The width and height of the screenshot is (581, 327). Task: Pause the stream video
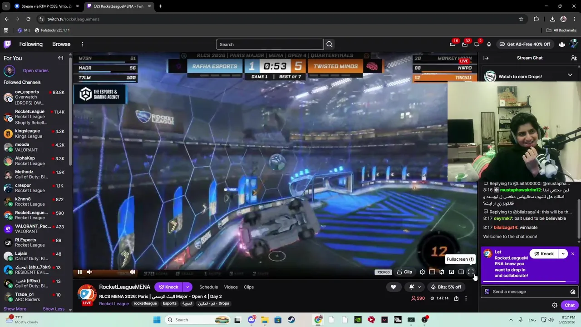(x=80, y=272)
